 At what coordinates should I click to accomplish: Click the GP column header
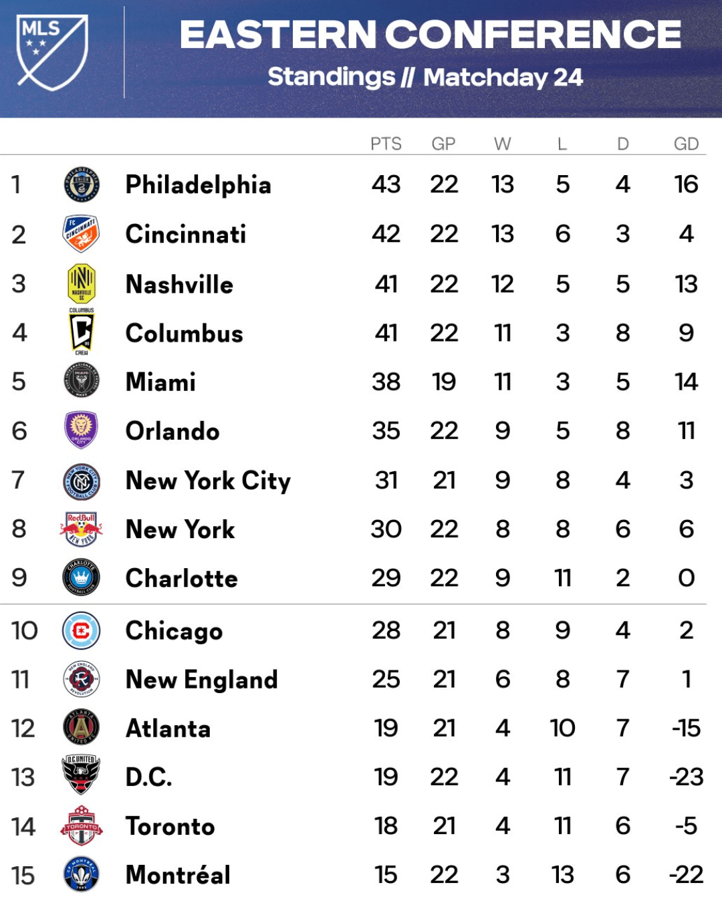tap(443, 144)
